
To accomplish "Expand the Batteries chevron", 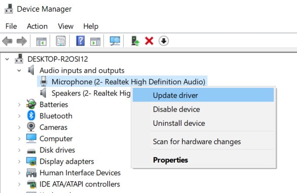I will tap(19, 105).
